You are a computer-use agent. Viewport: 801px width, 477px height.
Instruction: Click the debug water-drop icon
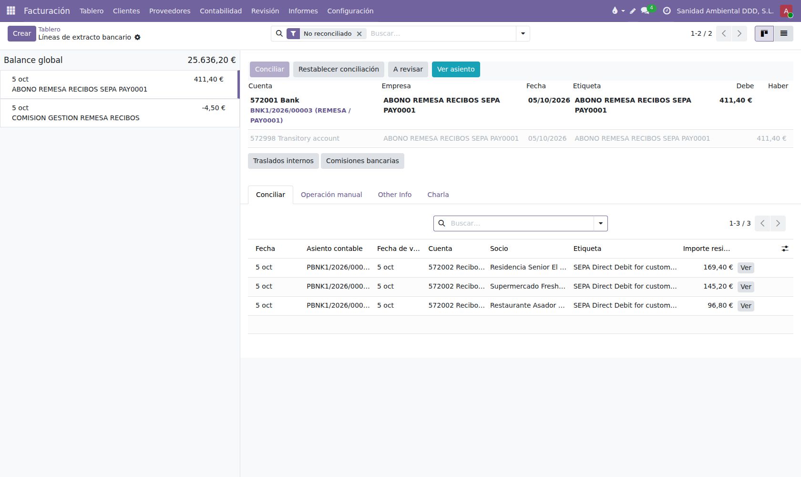pos(615,10)
